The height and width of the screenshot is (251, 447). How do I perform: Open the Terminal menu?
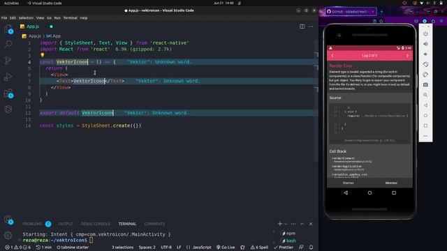70,18
